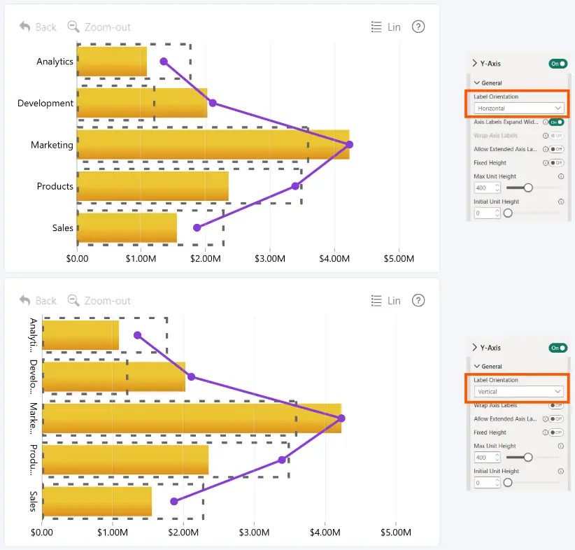The width and height of the screenshot is (575, 550).
Task: Expand the Y-Axis chevron in the Vertical panel
Action: 475,348
